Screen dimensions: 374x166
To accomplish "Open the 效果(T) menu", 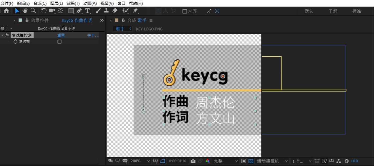I will click(73, 3).
